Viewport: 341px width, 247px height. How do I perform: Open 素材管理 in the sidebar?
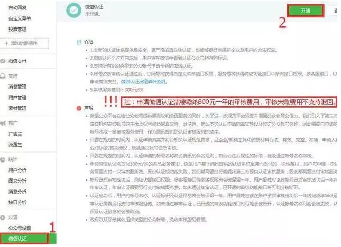pyautogui.click(x=17, y=108)
